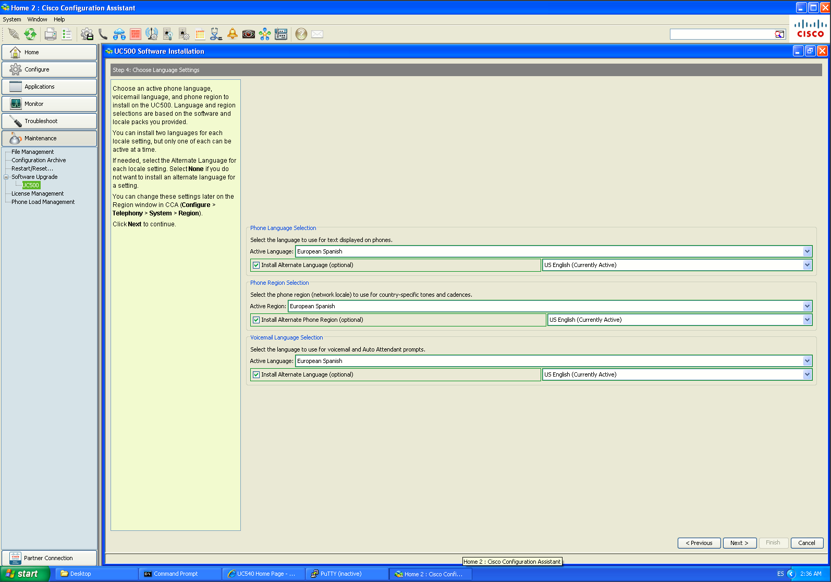Open the checklist document toolbar icon
Image resolution: width=831 pixels, height=582 pixels.
[x=67, y=34]
